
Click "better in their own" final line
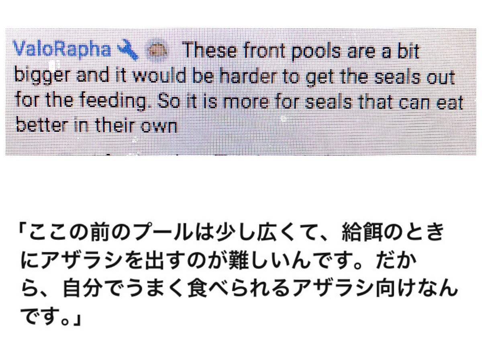pyautogui.click(x=96, y=125)
